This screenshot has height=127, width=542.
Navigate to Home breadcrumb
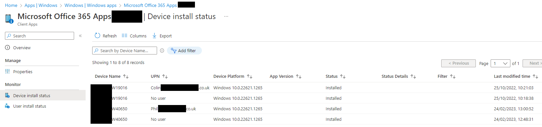tap(11, 5)
